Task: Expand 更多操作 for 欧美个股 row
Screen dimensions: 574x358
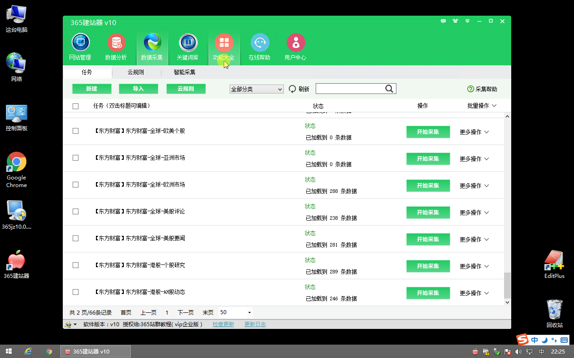Action: pyautogui.click(x=474, y=132)
